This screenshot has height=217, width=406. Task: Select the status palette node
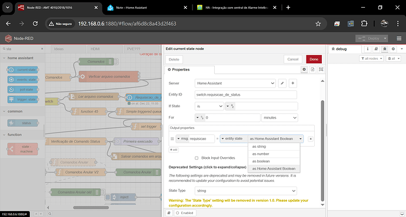23,123
